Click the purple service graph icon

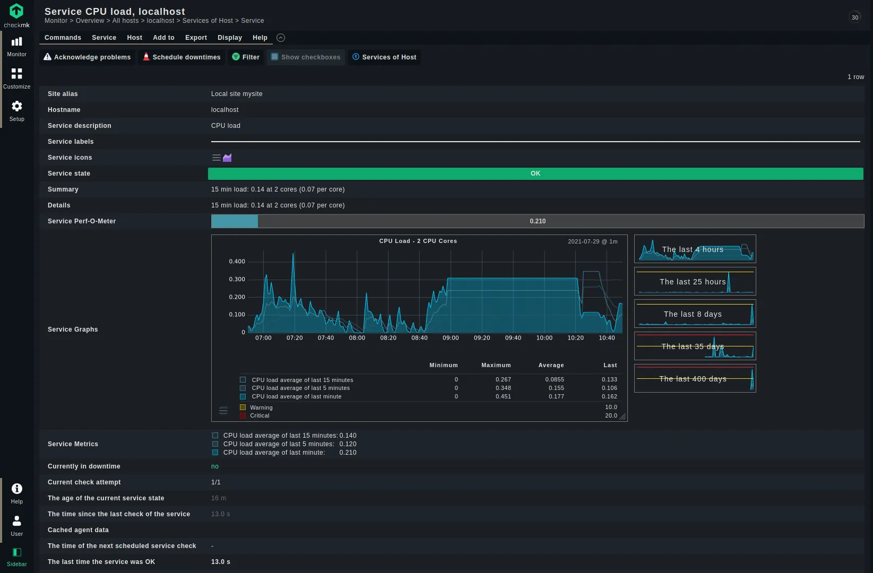(227, 158)
